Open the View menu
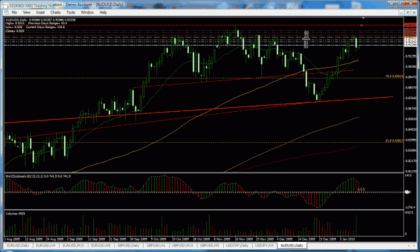The height and width of the screenshot is (252, 420). tap(26, 12)
